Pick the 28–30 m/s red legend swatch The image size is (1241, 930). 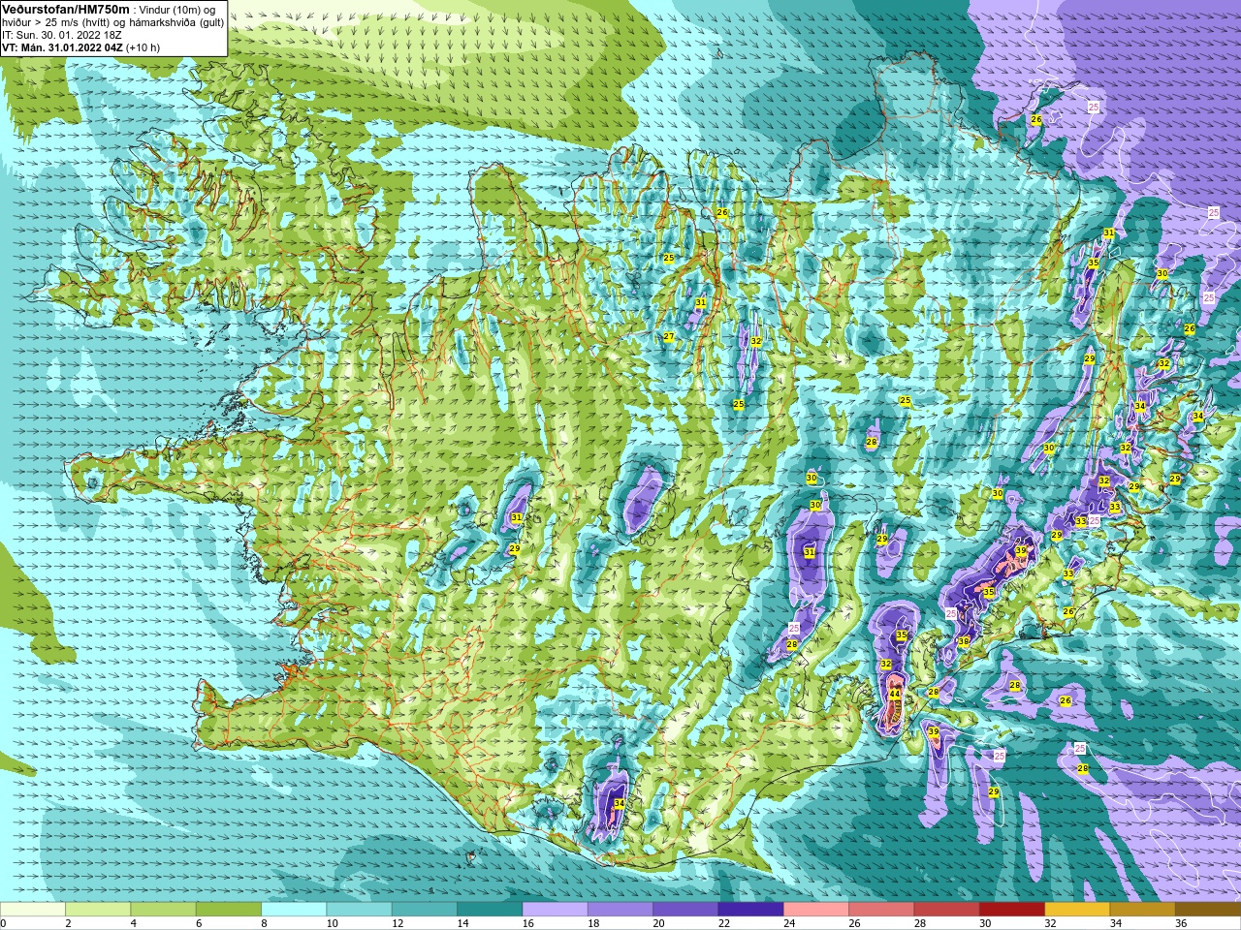pos(946,910)
